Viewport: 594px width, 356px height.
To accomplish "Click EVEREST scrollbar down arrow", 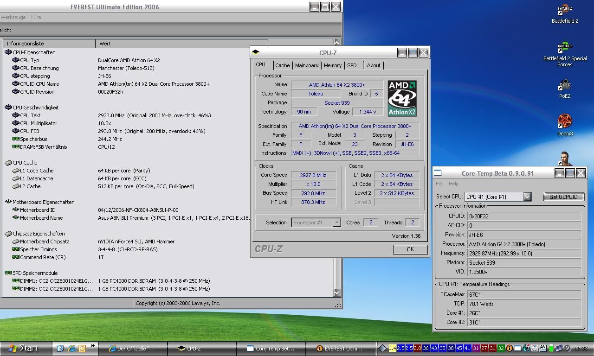I will (x=337, y=292).
